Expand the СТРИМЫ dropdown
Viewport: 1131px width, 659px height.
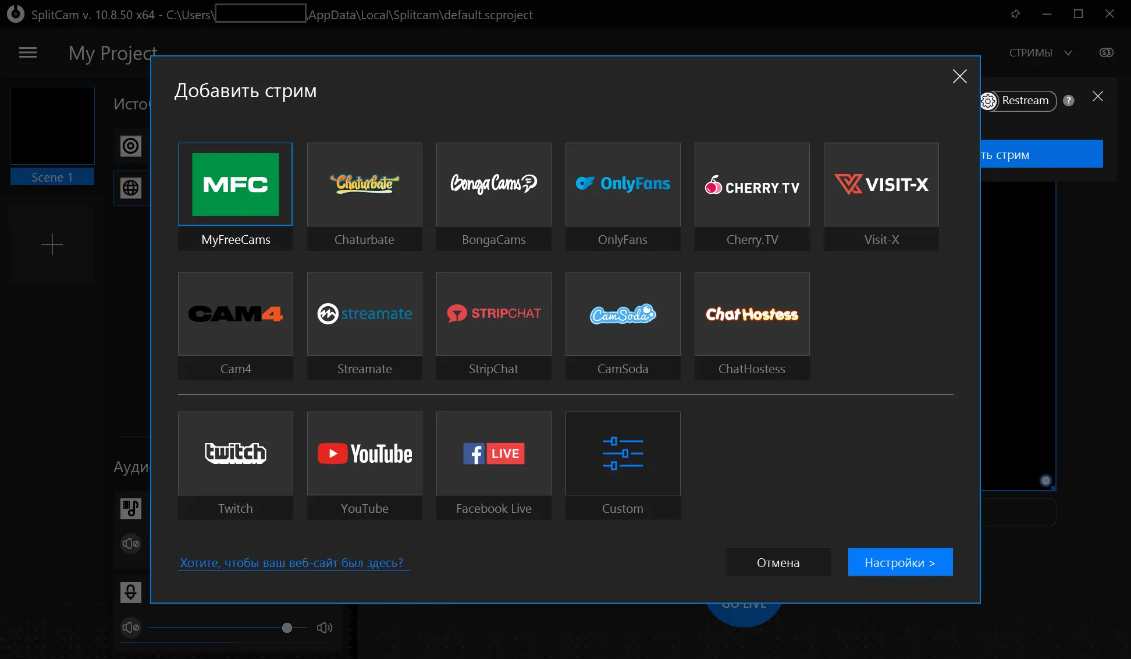tap(1040, 53)
